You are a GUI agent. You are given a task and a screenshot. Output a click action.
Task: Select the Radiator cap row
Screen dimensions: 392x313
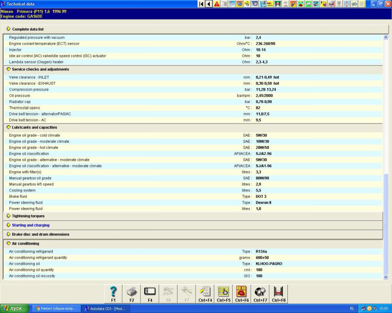[x=193, y=102]
